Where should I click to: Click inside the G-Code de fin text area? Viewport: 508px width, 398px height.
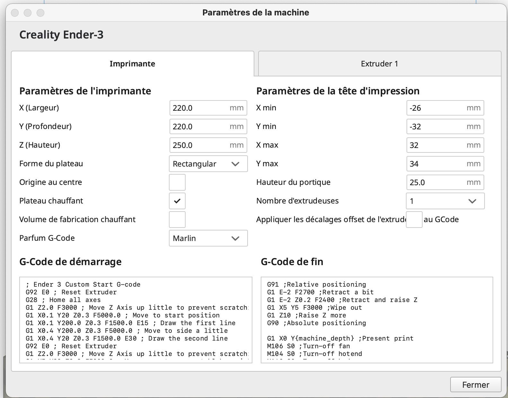coord(377,320)
